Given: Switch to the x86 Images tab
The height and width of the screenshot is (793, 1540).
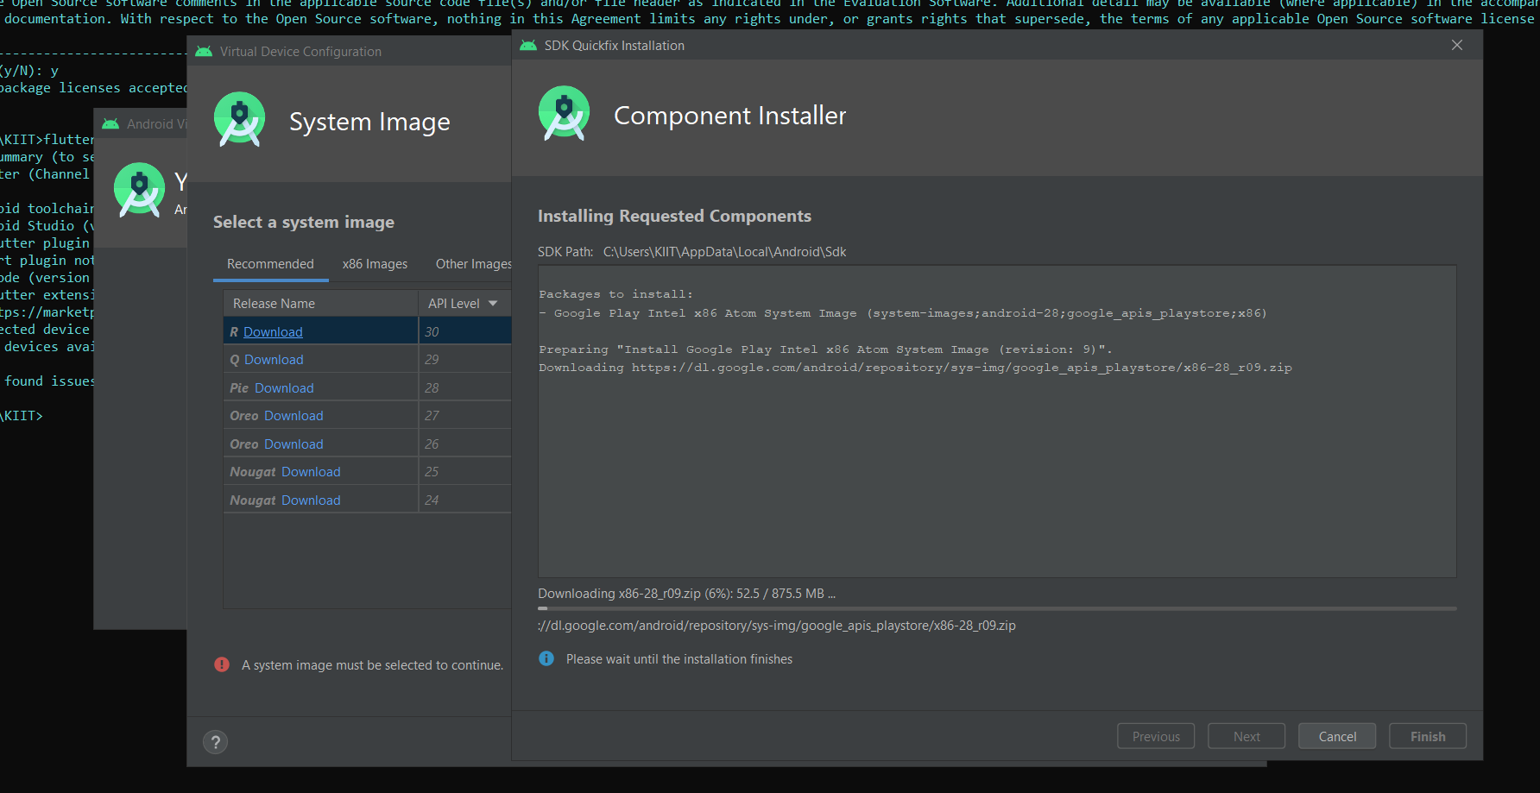Looking at the screenshot, I should 375,264.
